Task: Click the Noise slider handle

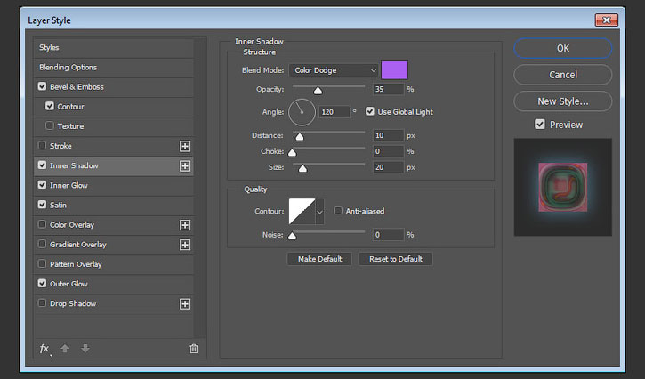Action: 292,236
